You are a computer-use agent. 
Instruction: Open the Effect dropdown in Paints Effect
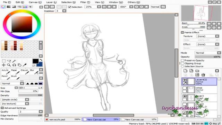pos(217,44)
